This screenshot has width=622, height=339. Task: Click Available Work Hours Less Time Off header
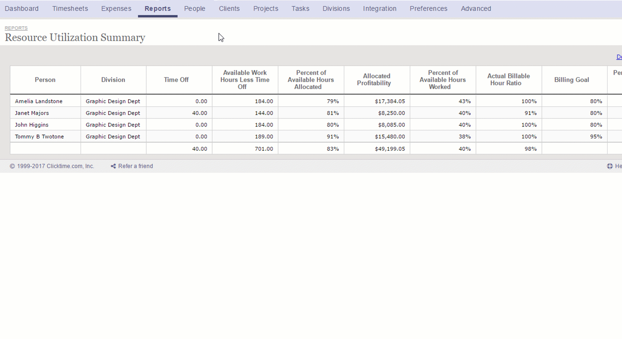[245, 80]
